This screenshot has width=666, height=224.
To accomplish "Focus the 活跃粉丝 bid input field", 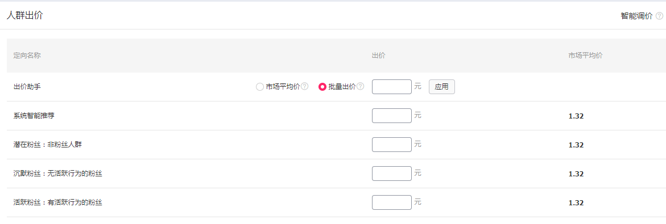I will tap(392, 202).
